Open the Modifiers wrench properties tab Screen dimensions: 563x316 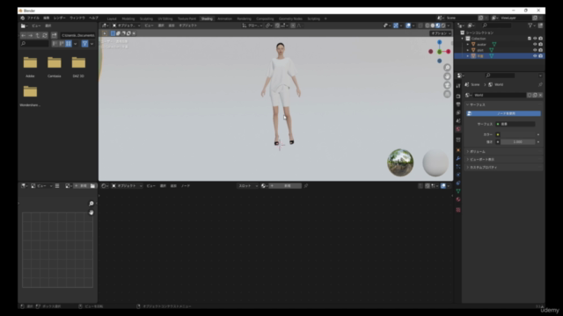(458, 158)
